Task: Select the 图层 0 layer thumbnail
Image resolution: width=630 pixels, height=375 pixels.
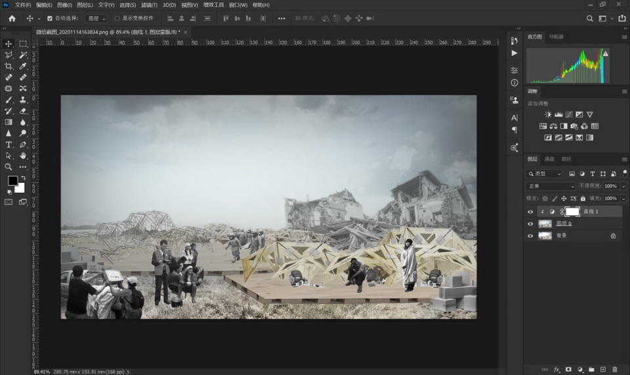Action: pos(545,224)
